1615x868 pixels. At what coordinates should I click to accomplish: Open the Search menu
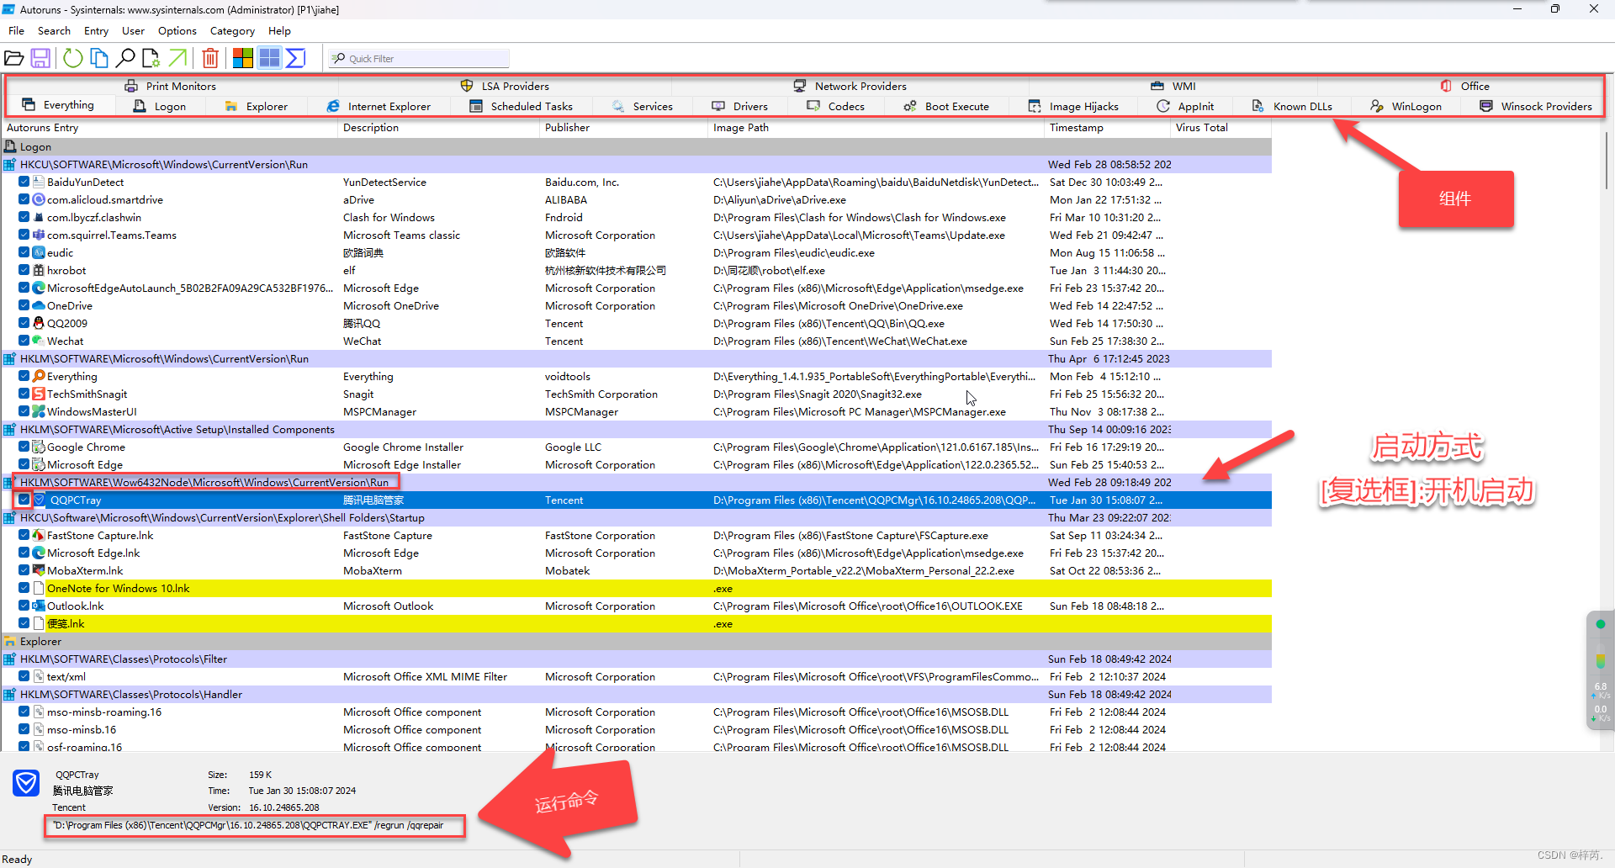click(x=54, y=31)
